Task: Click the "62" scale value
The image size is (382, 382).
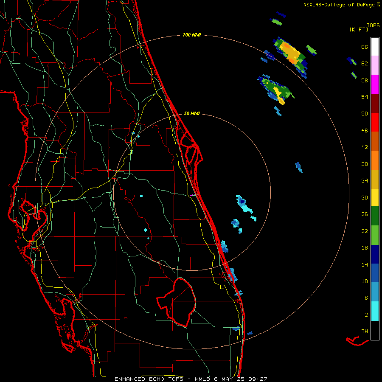Action: pos(365,64)
